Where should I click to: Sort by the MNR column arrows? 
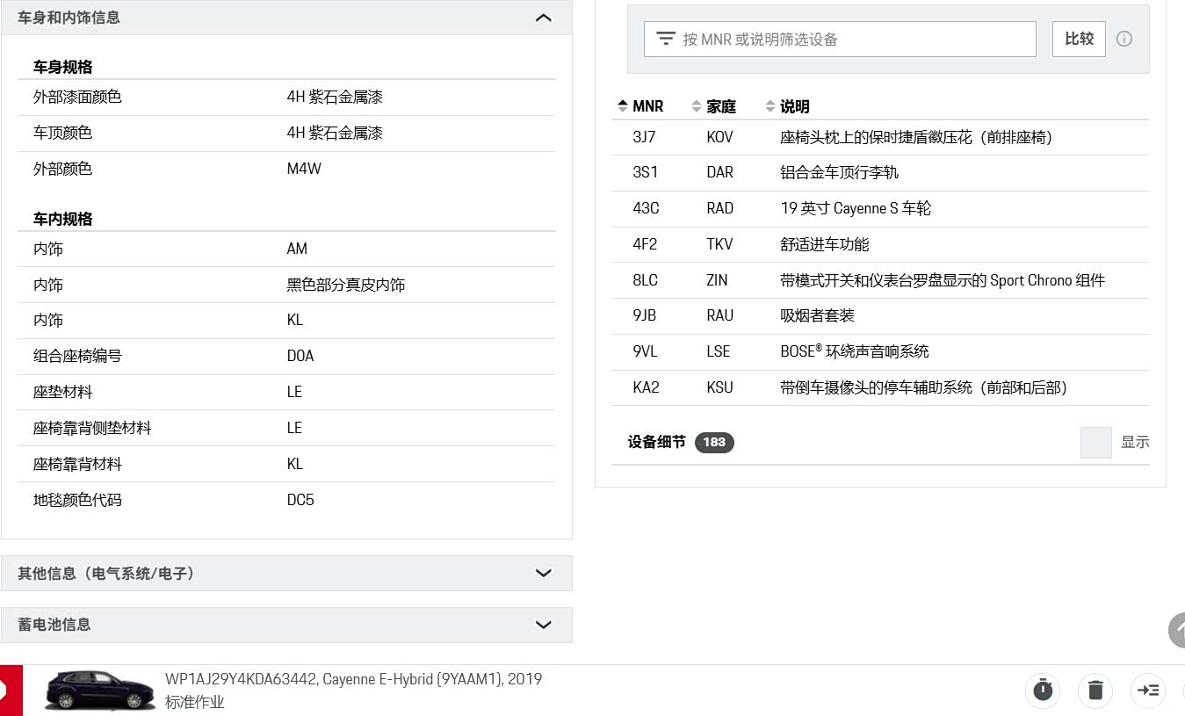pos(623,106)
